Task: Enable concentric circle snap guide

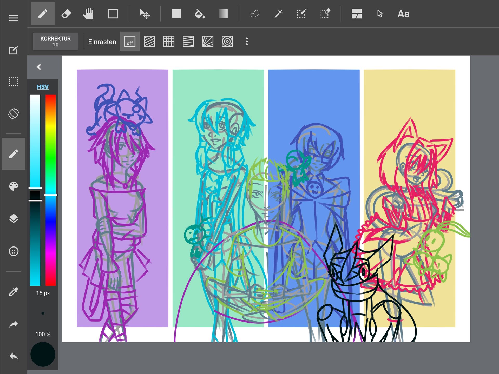Action: [227, 42]
